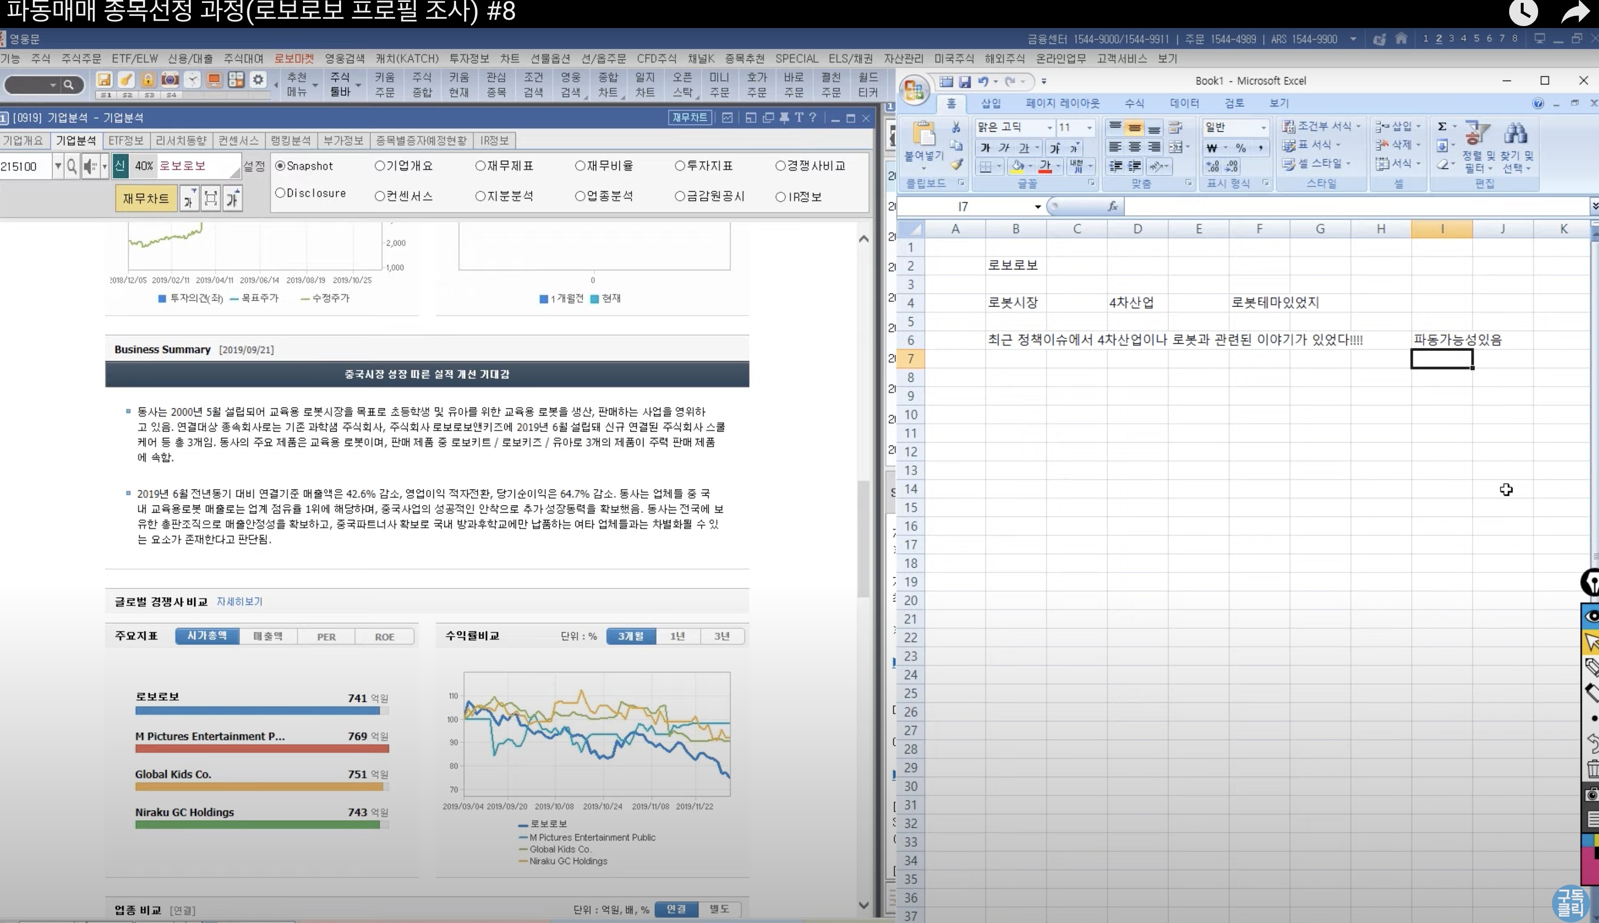Open the Excel Name Box dropdown arrow

point(1038,207)
